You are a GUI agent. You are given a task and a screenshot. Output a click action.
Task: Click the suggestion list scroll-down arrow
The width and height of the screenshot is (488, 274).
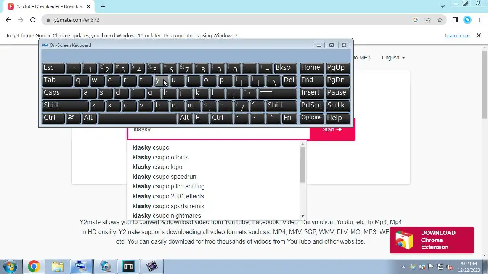[303, 216]
